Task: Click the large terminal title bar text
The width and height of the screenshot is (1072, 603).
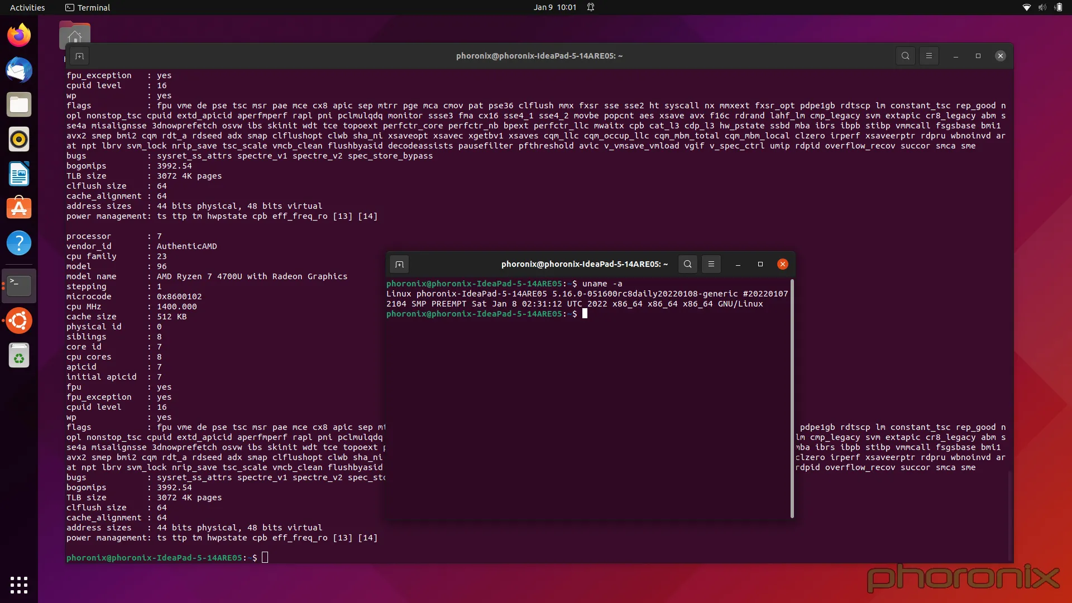Action: click(x=539, y=56)
